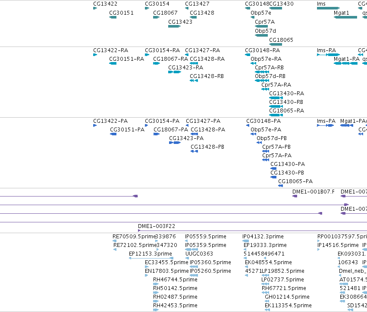Screen dimensions: 367x312
Task: Select protein CG13423-PA label
Action: 186,138
